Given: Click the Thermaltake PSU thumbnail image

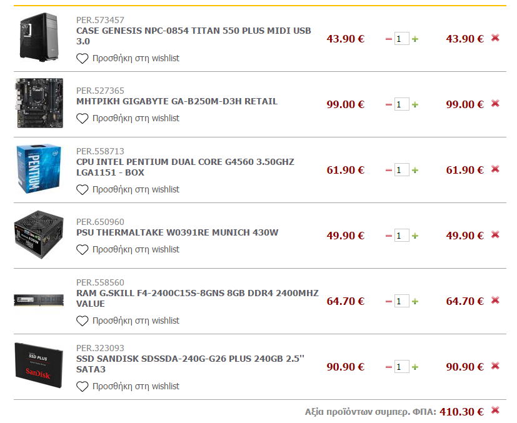Looking at the screenshot, I should tap(39, 234).
